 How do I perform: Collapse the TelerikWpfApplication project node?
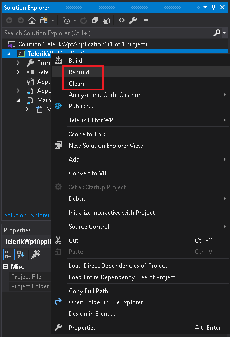click(9, 54)
